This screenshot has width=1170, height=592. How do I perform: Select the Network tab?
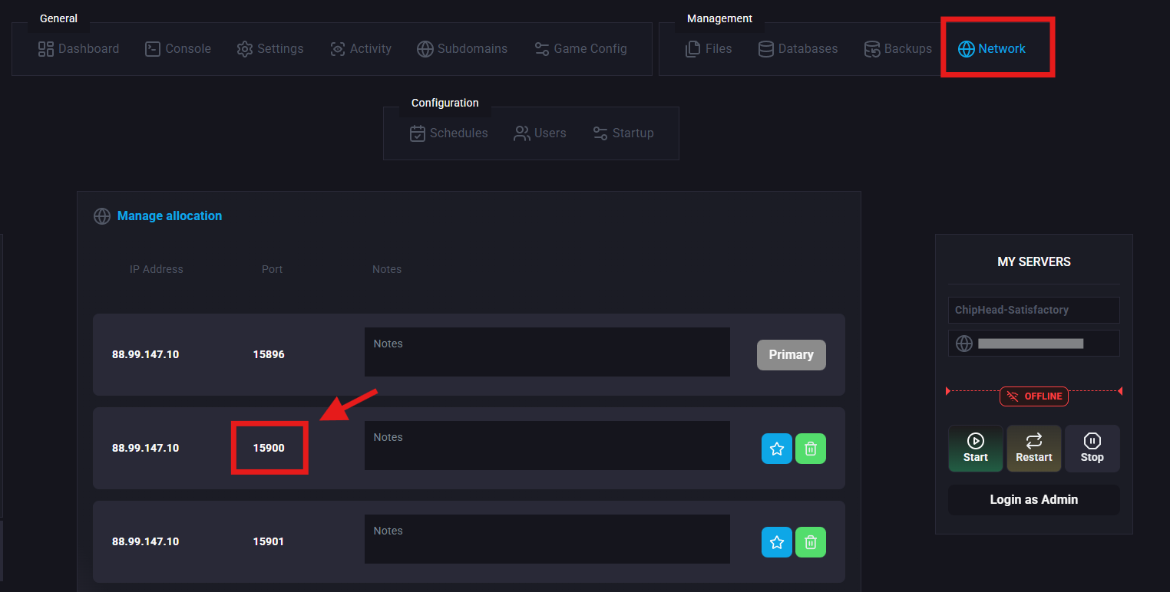coord(992,49)
